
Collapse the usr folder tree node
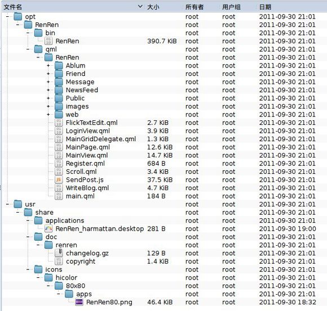pyautogui.click(x=8, y=204)
